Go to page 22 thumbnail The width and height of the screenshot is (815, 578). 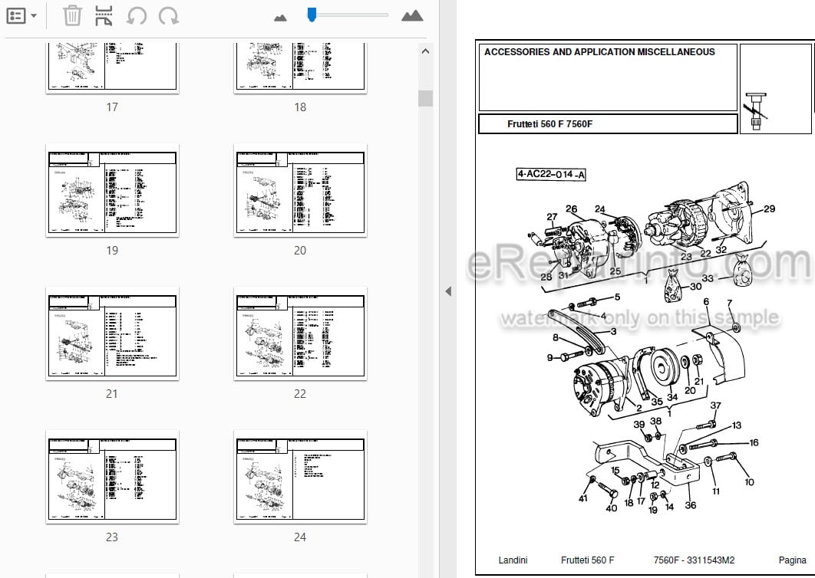click(300, 334)
